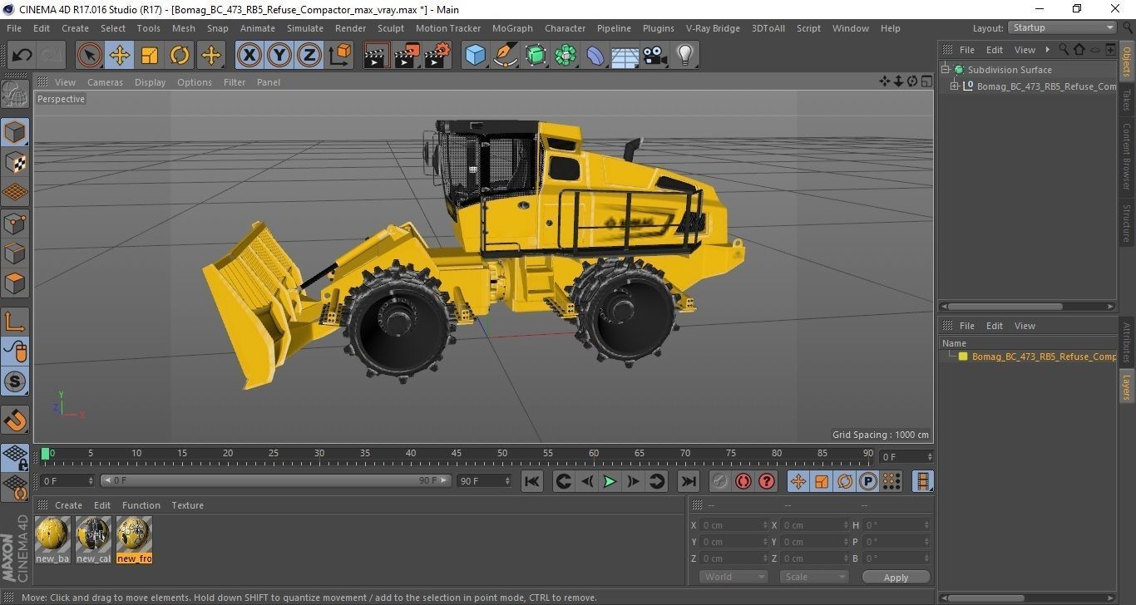Screen dimensions: 1136x605
Task: Expand the Bomag_BC_473 object hierarchy
Action: coord(955,86)
